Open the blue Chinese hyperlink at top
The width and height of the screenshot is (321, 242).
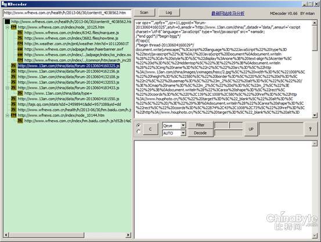(228, 13)
